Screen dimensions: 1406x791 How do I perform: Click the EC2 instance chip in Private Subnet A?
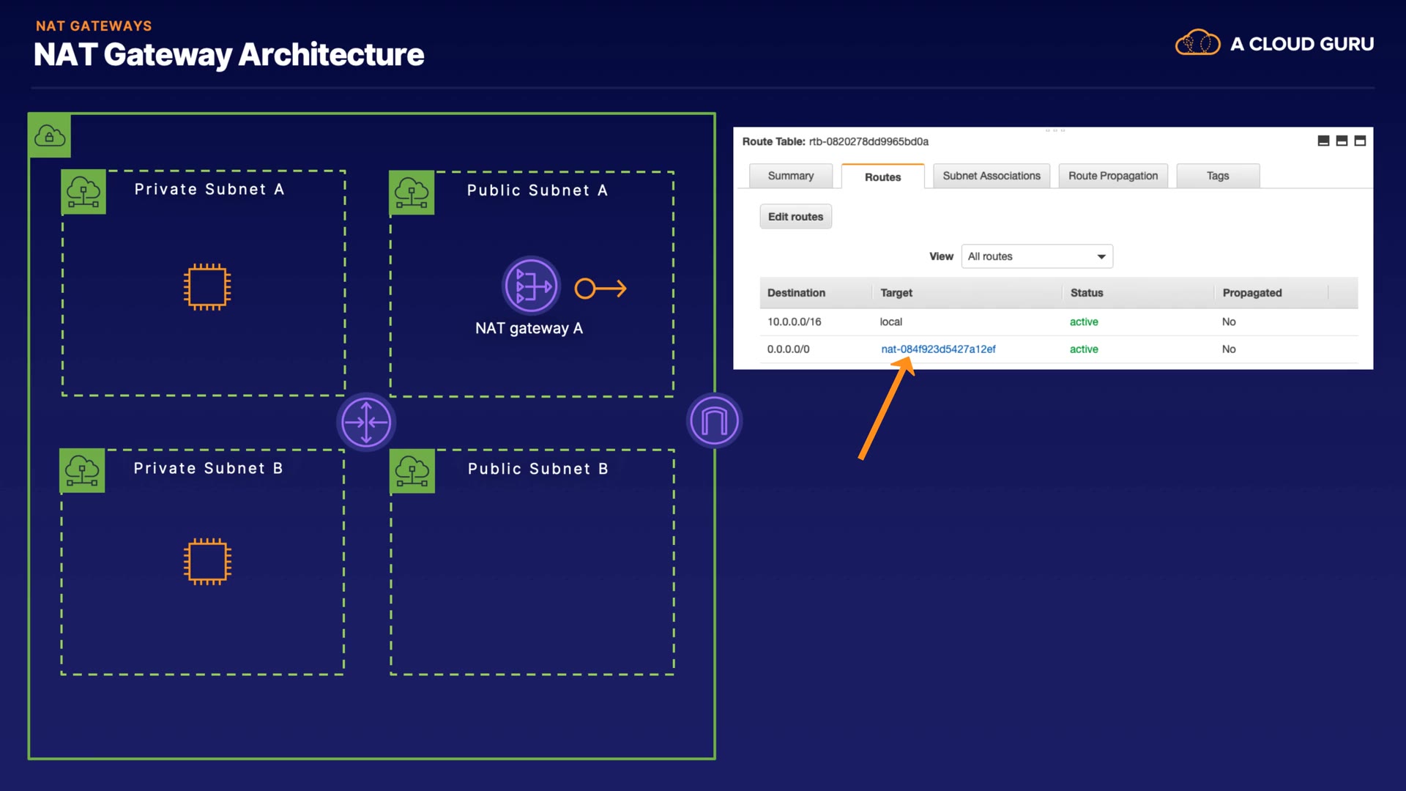coord(207,286)
